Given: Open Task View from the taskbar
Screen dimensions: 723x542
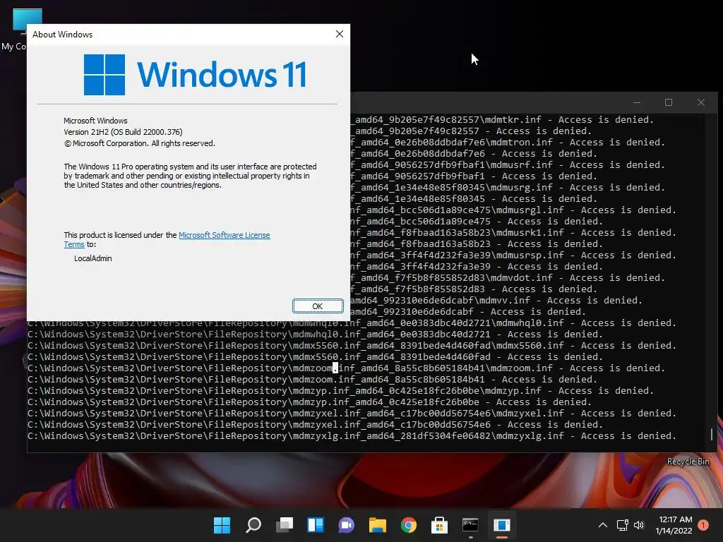Looking at the screenshot, I should (x=285, y=525).
